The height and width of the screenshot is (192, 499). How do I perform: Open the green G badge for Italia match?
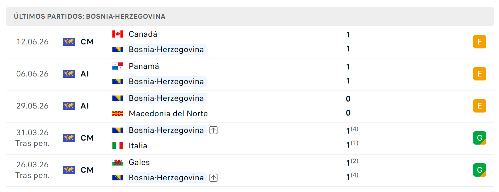tap(480, 138)
